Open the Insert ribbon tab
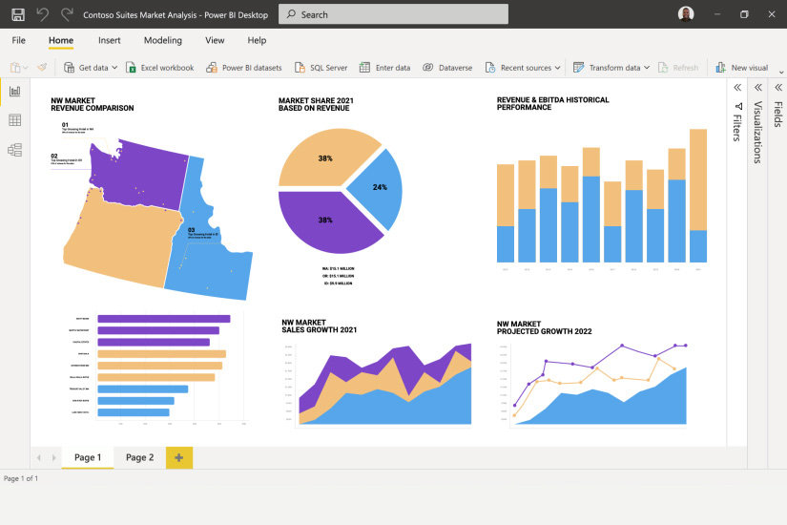The image size is (787, 525). click(x=109, y=41)
